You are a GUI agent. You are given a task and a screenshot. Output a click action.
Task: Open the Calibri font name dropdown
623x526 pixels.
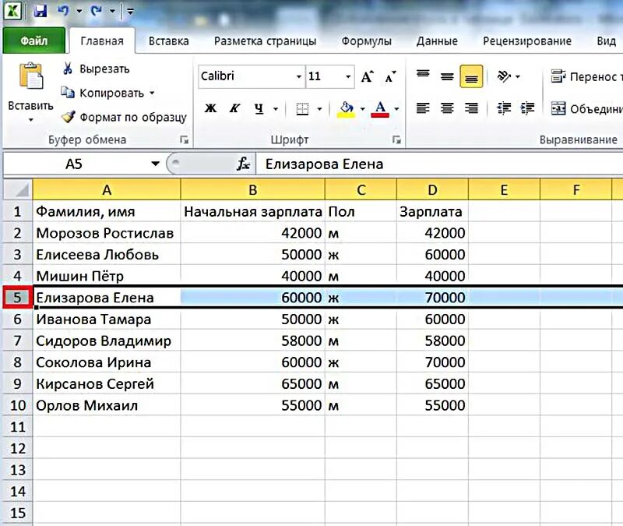tap(299, 76)
